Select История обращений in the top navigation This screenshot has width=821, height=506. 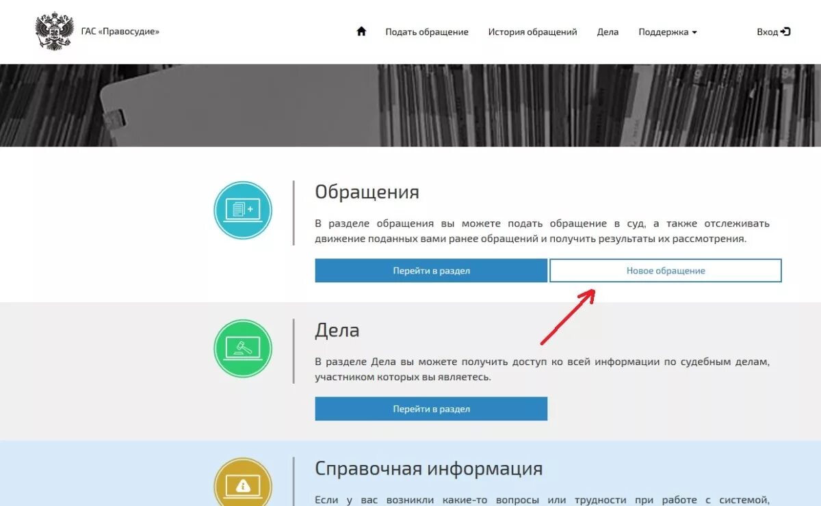[x=532, y=31]
